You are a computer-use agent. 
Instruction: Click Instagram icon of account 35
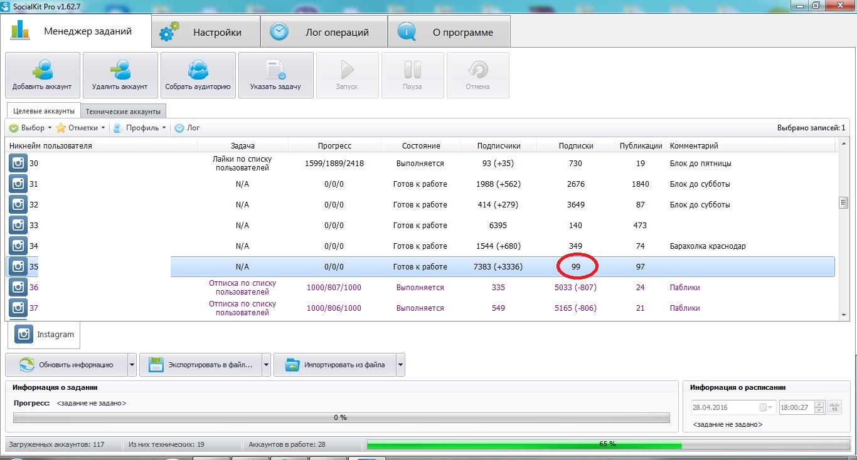click(18, 266)
